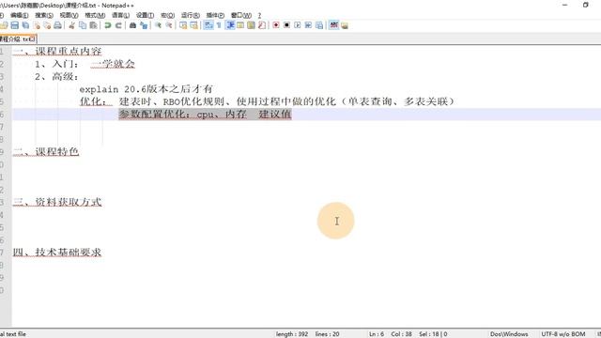This screenshot has height=338, width=601.
Task: Close the 课程介绍.txt tab with its X
Action: tap(33, 39)
